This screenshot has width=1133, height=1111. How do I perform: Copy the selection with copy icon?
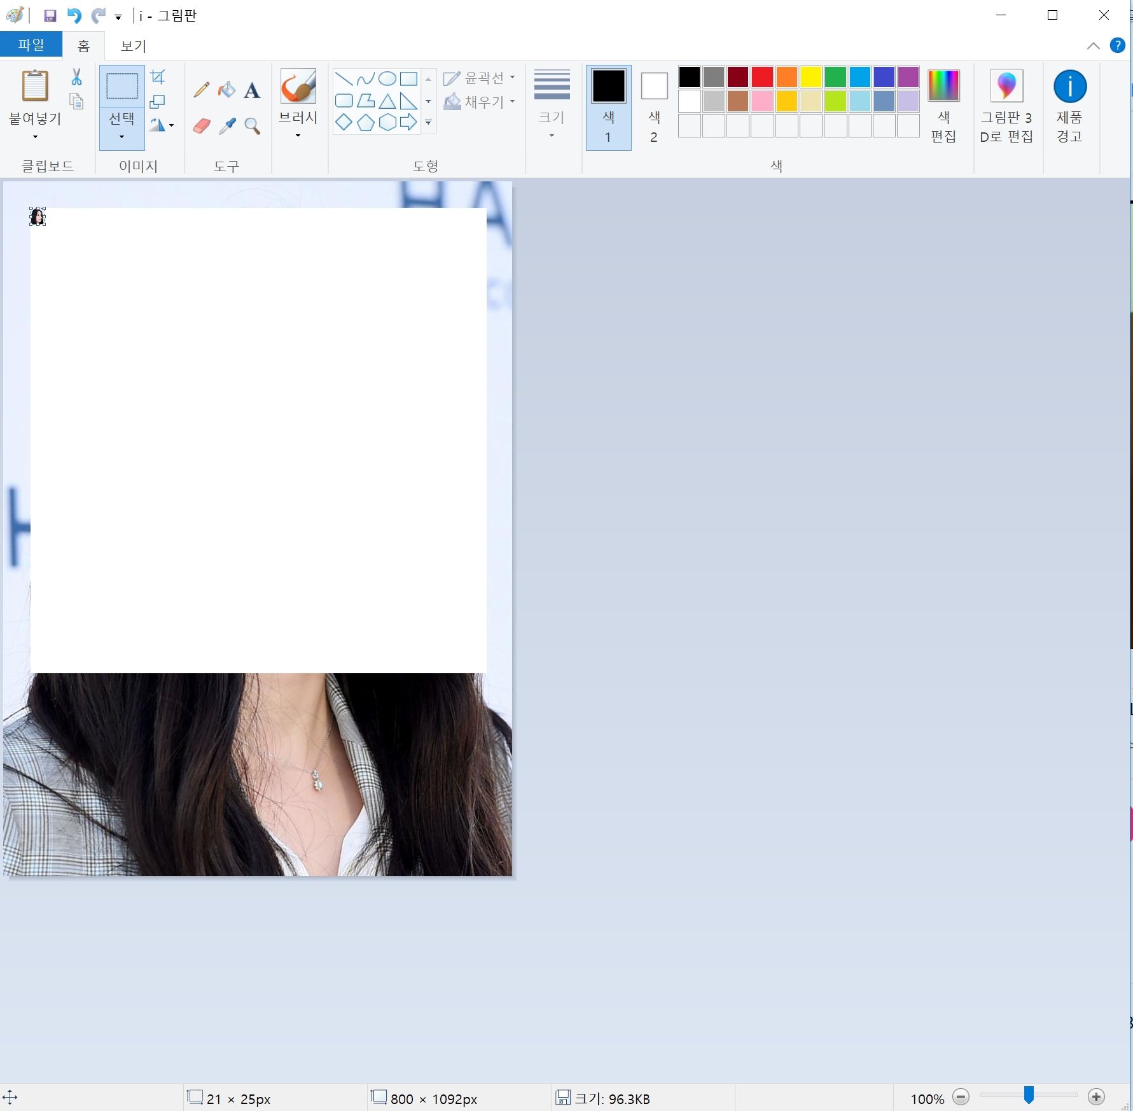pyautogui.click(x=77, y=101)
